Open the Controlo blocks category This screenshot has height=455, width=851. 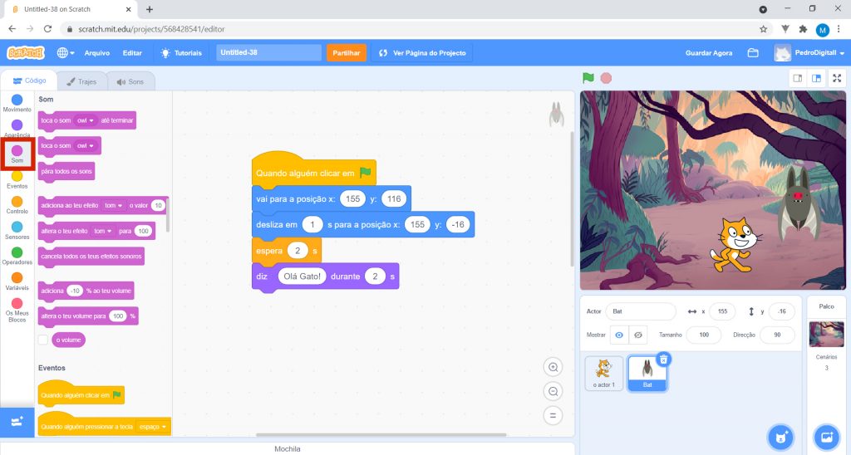[17, 205]
